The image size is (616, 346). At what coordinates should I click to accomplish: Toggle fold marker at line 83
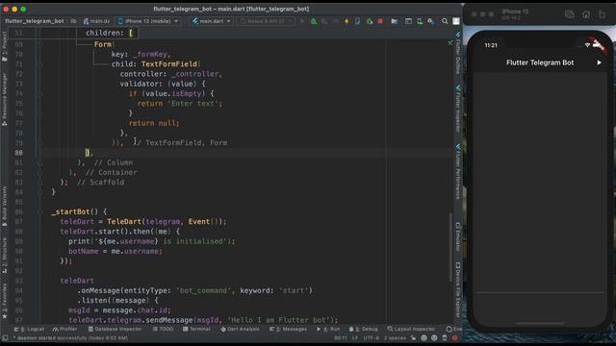click(40, 183)
